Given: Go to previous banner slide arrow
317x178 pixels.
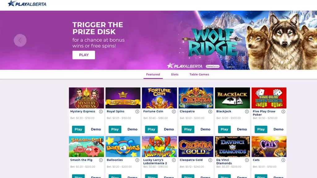Looking at the screenshot, I should pyautogui.click(x=20, y=40).
